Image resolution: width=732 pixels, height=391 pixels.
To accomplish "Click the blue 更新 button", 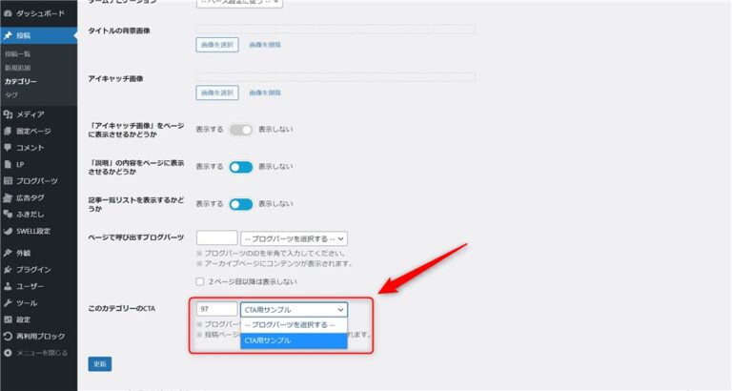I will pos(99,364).
